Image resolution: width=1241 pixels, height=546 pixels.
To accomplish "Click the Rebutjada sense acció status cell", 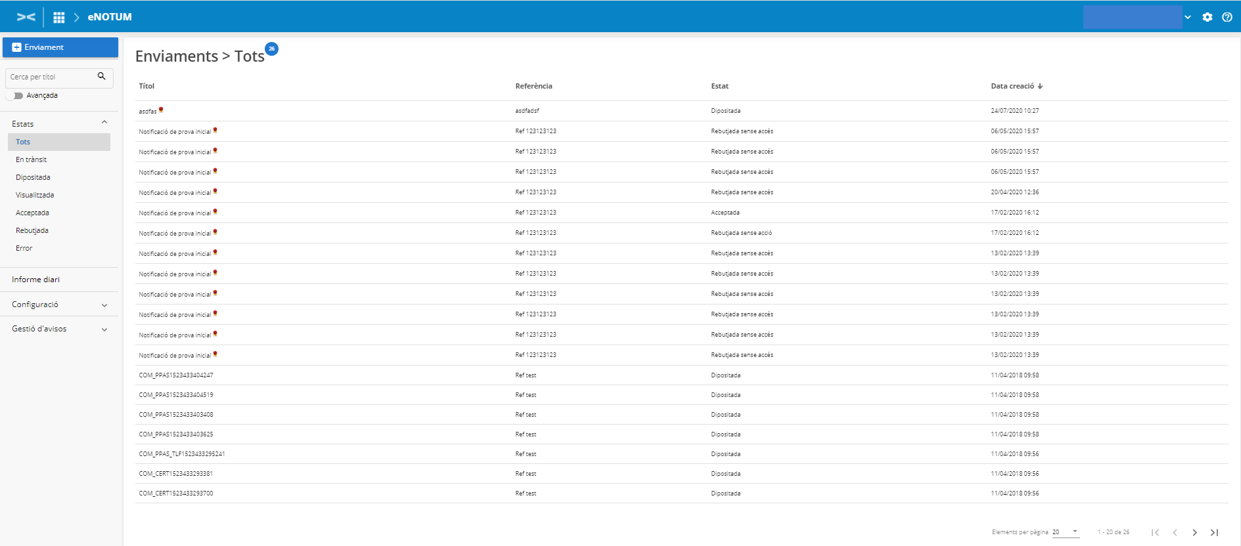I will [741, 233].
